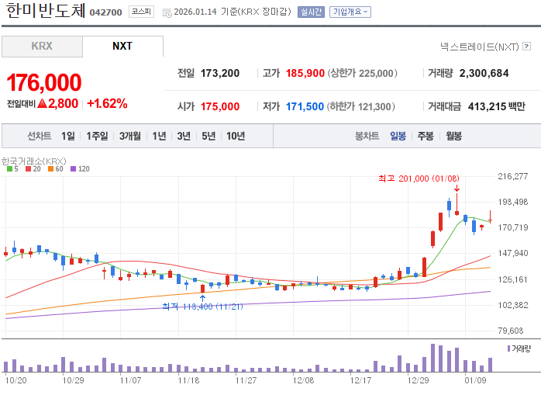This screenshot has width=541, height=402.
Task: Click the 한국거래소(KRX) chart label
Action: coord(33,161)
